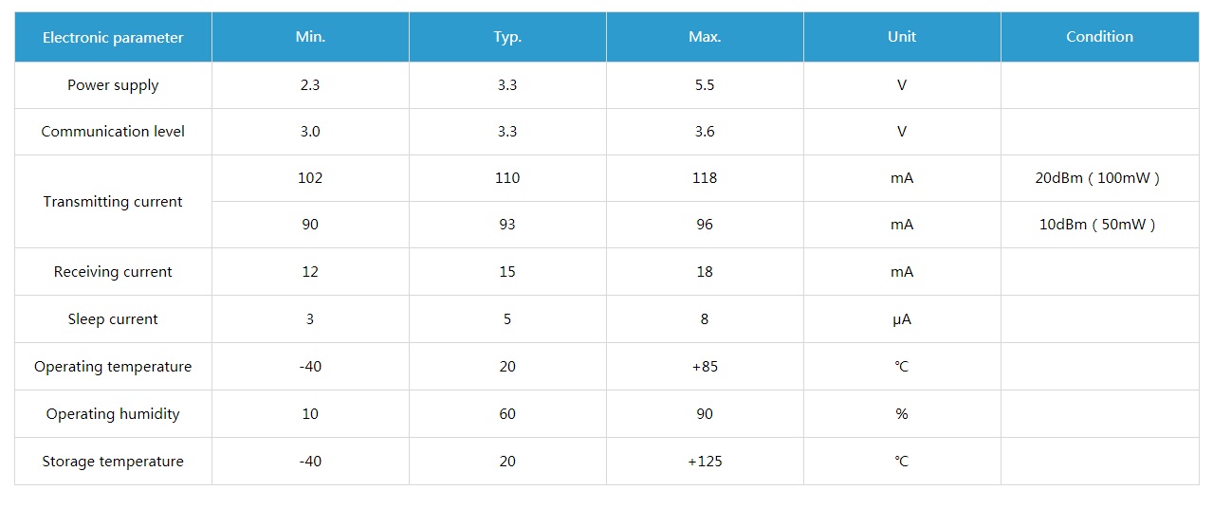The image size is (1213, 508).
Task: Select the Communication level row label
Action: coord(113,132)
